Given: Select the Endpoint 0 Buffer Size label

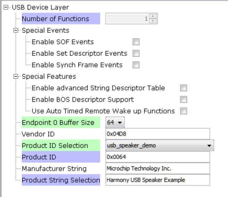Looking at the screenshot, I should tap(61, 122).
